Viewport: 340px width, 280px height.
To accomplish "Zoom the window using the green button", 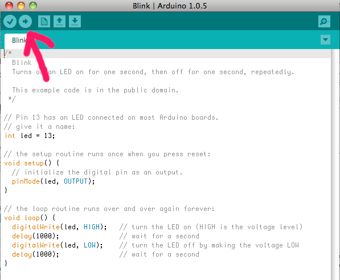I will pyautogui.click(x=33, y=6).
